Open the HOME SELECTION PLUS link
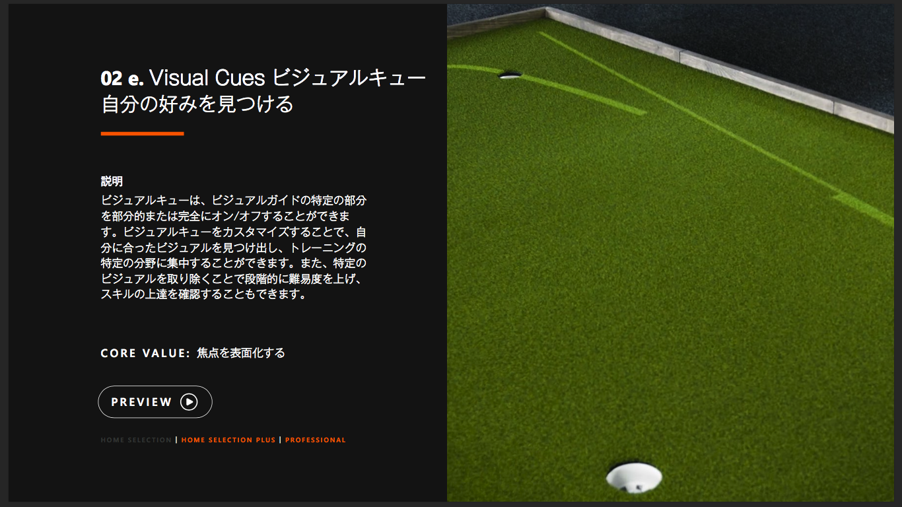Screen dimensions: 902x507 [228, 440]
